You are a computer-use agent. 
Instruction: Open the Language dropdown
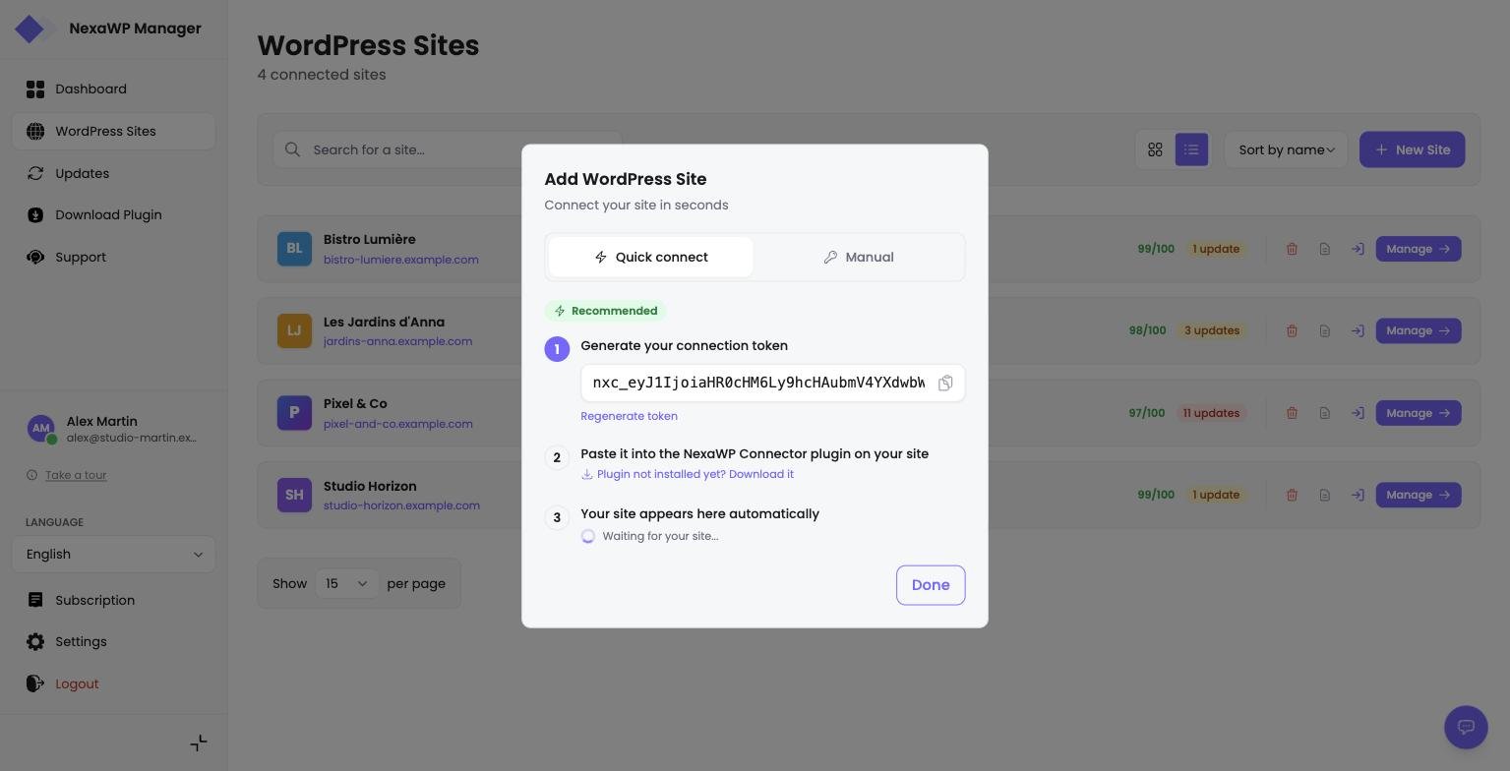pos(113,555)
